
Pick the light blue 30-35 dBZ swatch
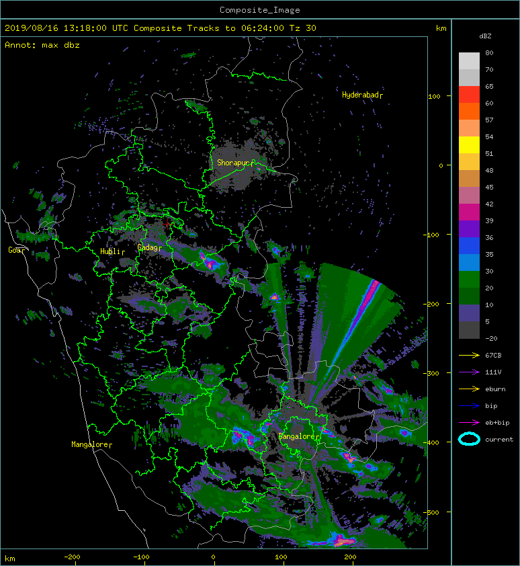[x=469, y=262]
